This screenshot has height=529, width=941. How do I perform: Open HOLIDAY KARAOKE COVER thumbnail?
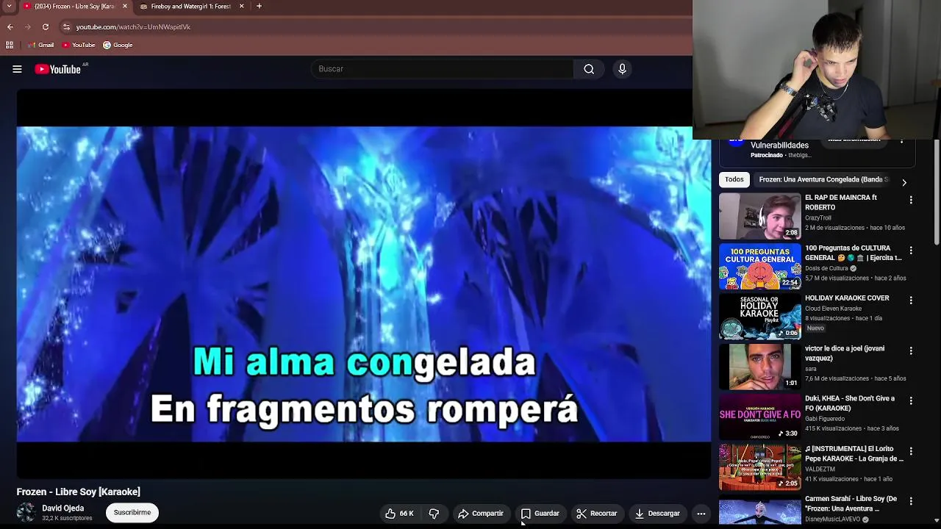759,317
